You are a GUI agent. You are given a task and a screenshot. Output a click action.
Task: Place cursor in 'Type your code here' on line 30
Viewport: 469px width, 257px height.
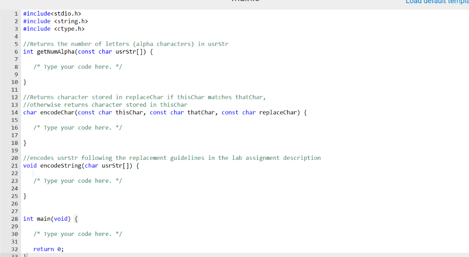[78, 234]
